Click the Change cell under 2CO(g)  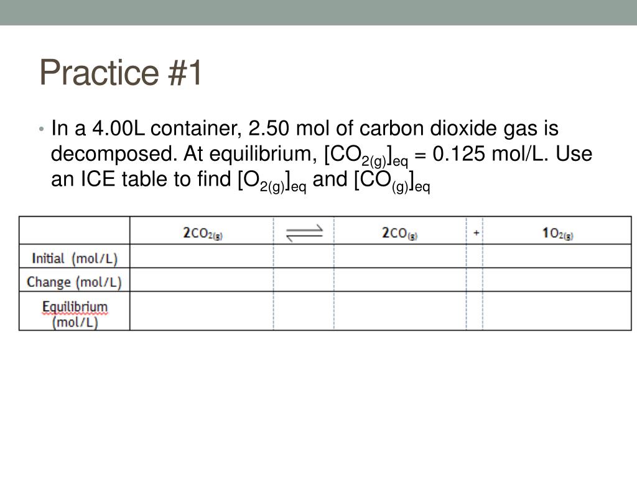point(400,279)
